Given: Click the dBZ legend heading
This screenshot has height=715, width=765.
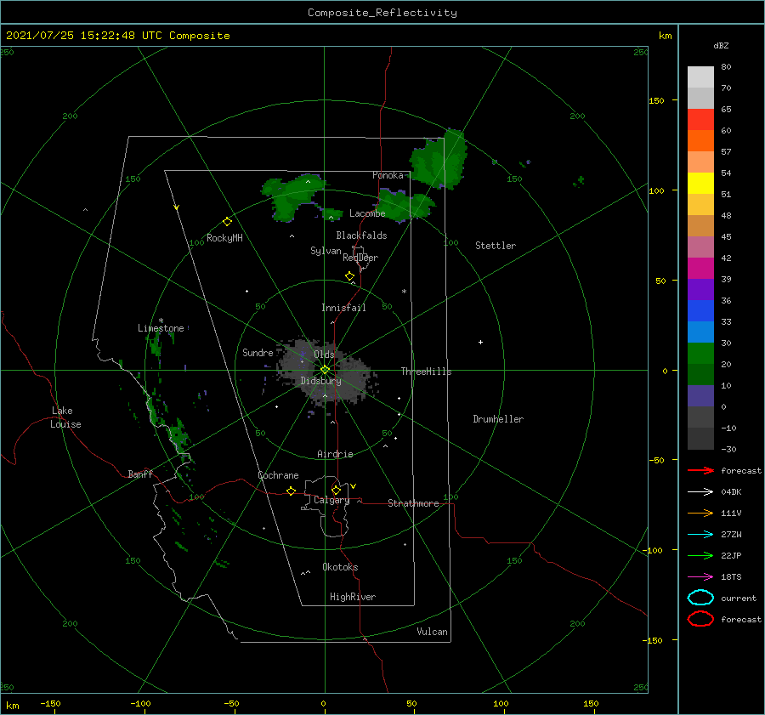Looking at the screenshot, I should (x=721, y=45).
